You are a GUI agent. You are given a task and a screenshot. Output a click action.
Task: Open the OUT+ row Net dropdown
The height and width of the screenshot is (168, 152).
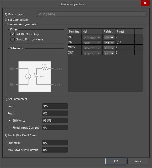pos(92,48)
